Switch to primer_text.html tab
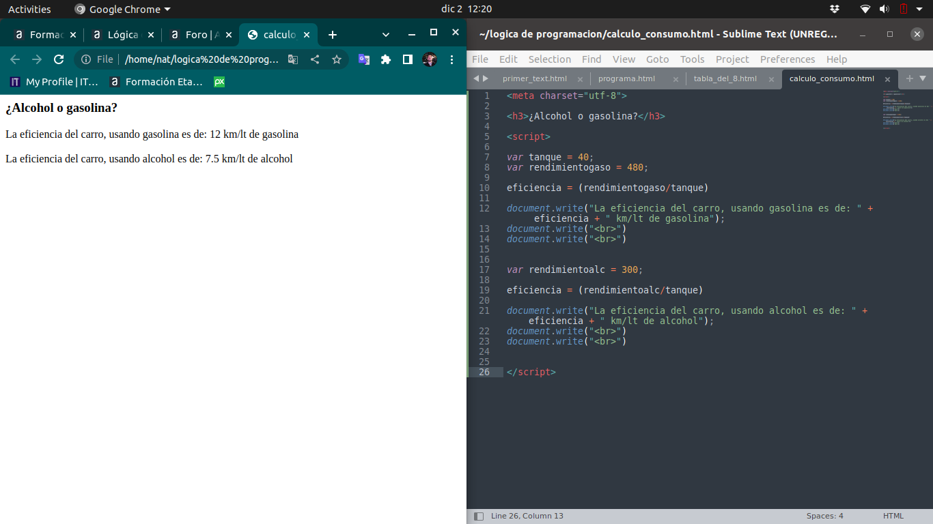 point(534,78)
